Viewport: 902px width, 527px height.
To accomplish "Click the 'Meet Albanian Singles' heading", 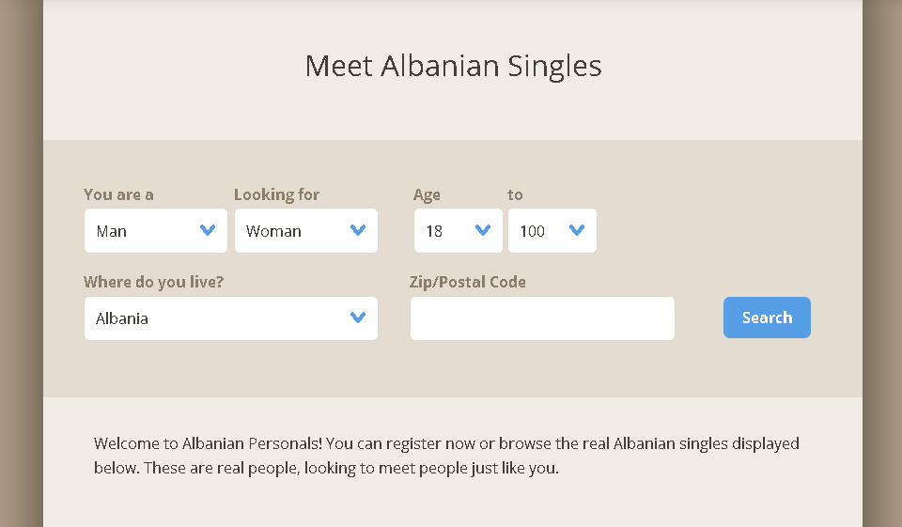I will (x=453, y=66).
